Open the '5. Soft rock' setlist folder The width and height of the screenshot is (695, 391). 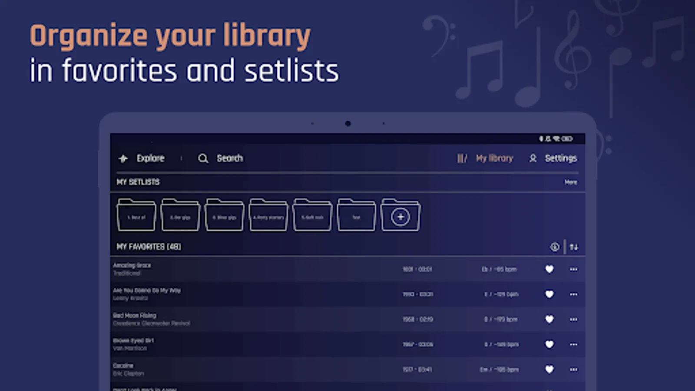[x=312, y=215]
